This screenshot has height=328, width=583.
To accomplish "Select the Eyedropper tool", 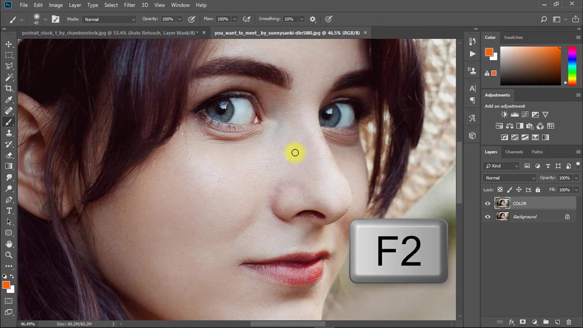I will pyautogui.click(x=9, y=99).
